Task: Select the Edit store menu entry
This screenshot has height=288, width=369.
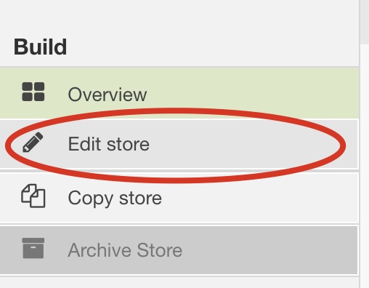Action: pos(179,144)
